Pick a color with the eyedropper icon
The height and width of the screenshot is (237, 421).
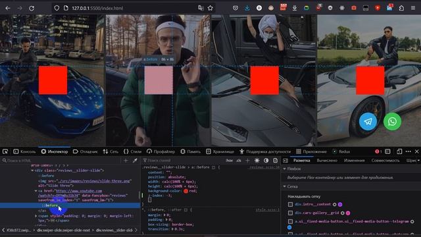pos(135,161)
